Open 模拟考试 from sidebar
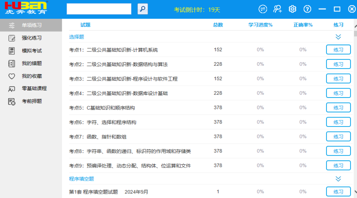 point(32,51)
